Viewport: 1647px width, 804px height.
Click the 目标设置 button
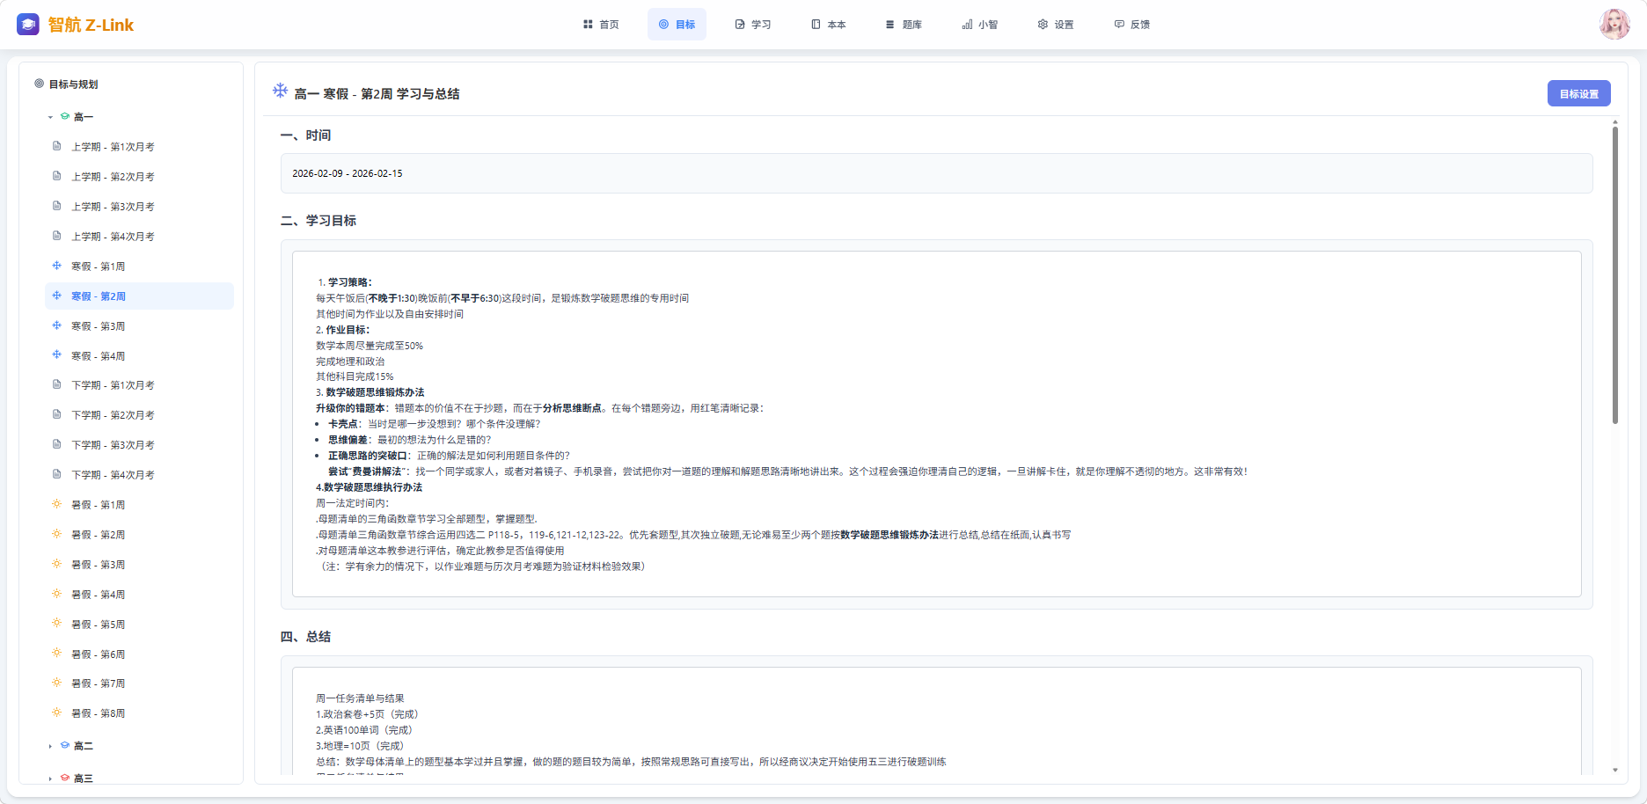pos(1578,94)
